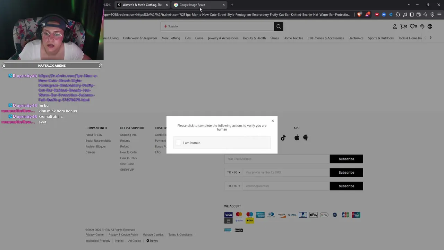
Task: Open a new browser tab
Action: 232,5
